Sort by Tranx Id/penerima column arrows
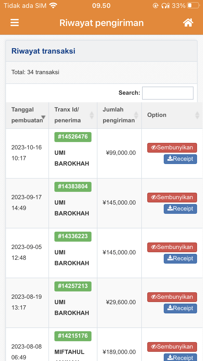The height and width of the screenshot is (361, 203). pyautogui.click(x=92, y=115)
